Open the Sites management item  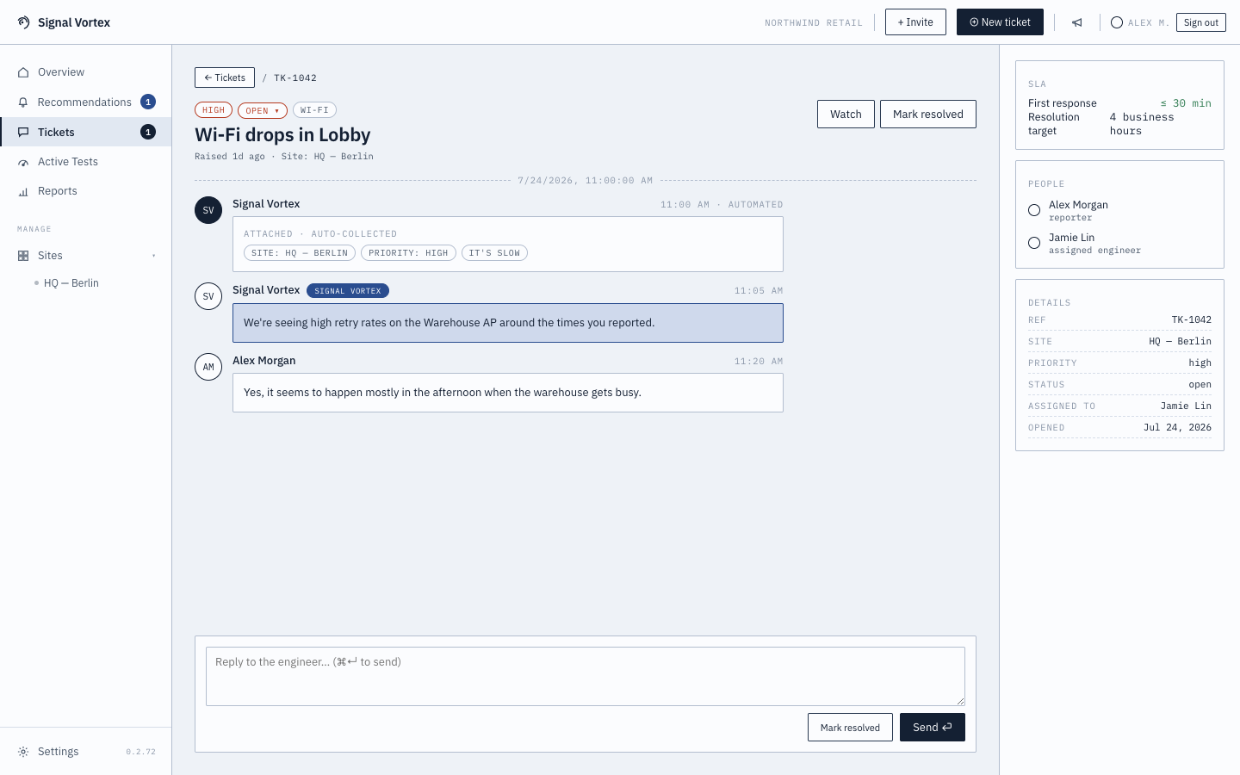click(85, 256)
